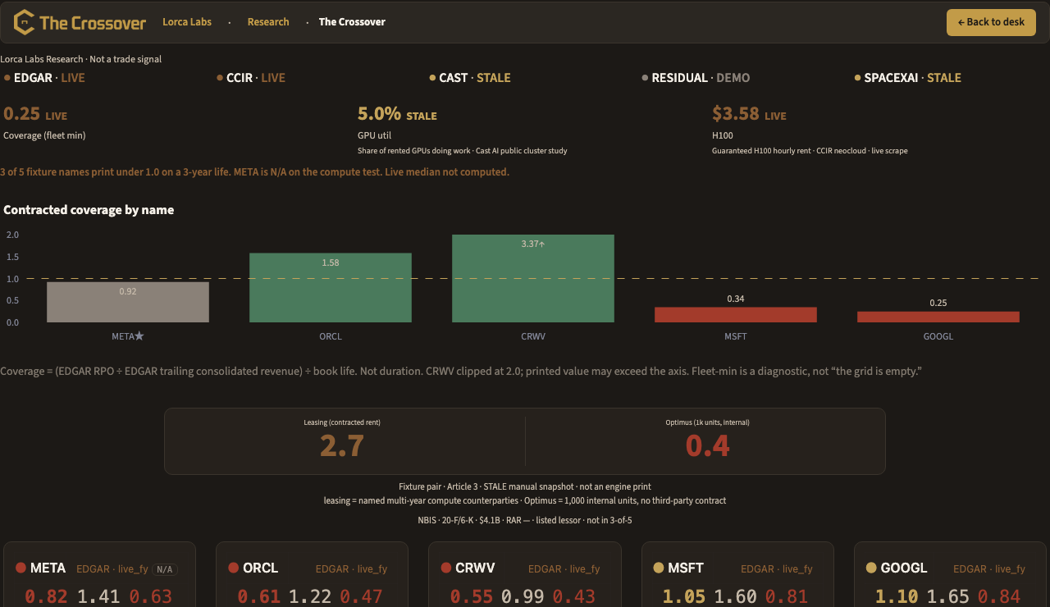Click the "Coverage (fleet min)" caption
Image resolution: width=1050 pixels, height=607 pixels.
pyautogui.click(x=44, y=135)
